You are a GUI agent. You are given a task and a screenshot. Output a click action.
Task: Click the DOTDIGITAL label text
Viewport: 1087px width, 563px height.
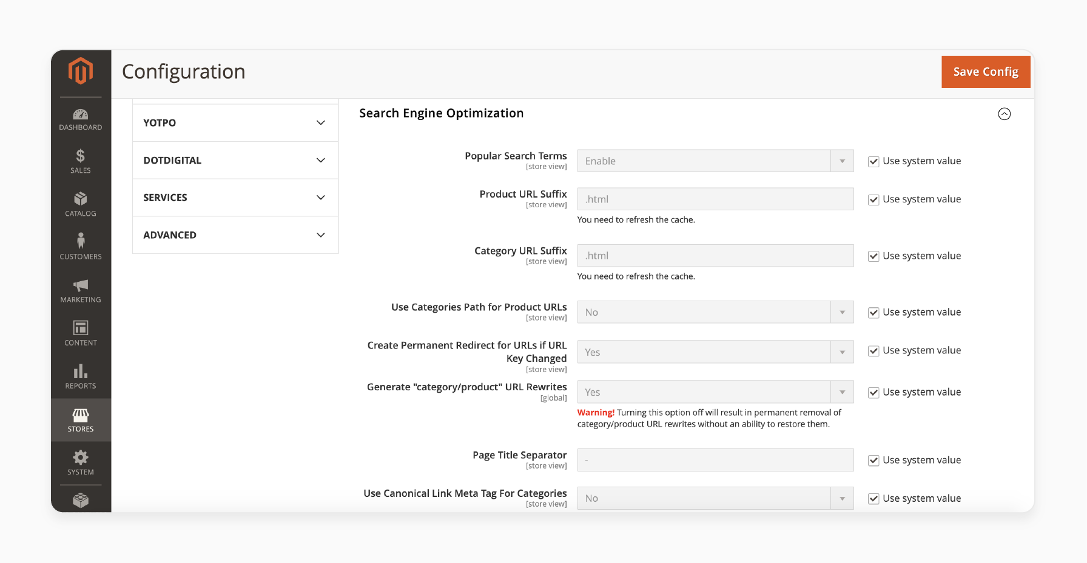[172, 161]
